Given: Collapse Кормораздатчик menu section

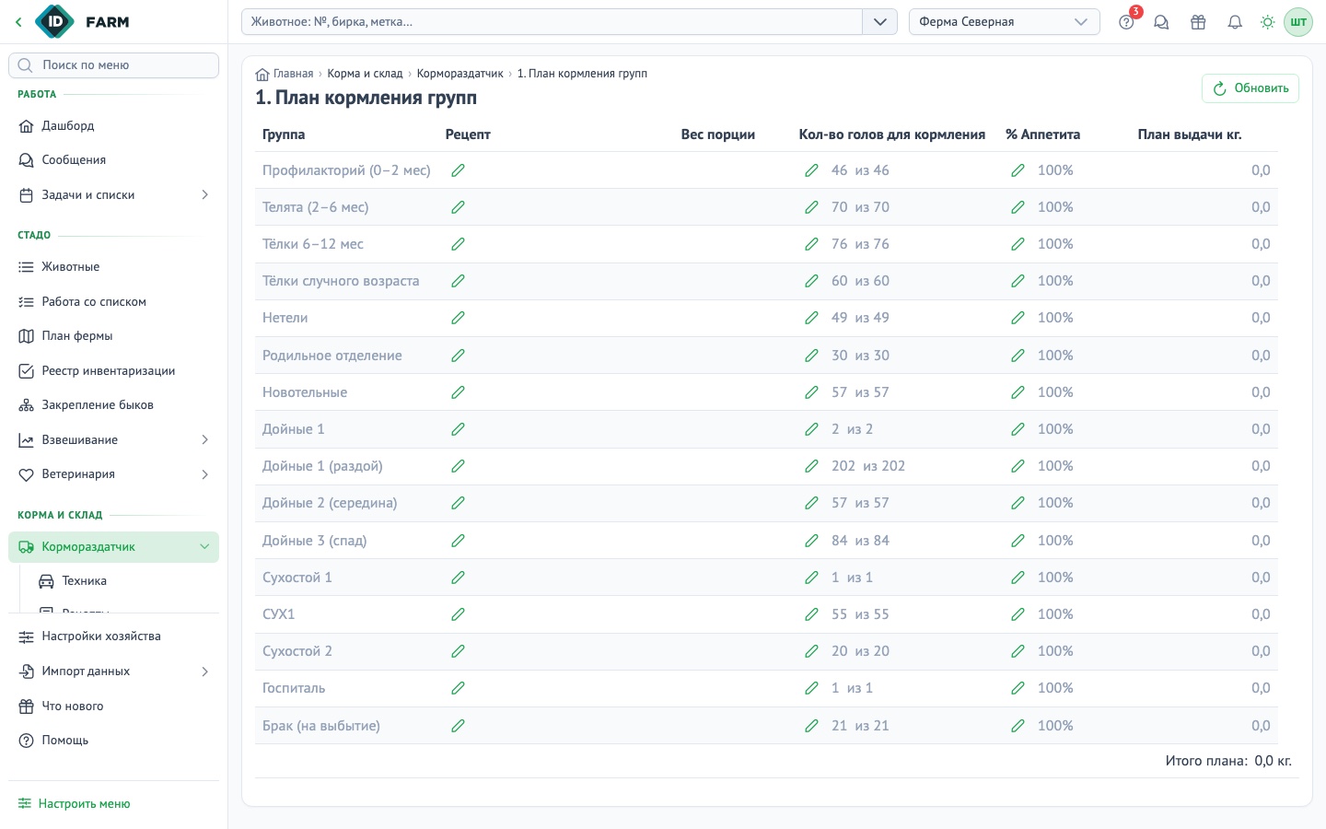Looking at the screenshot, I should click(204, 547).
